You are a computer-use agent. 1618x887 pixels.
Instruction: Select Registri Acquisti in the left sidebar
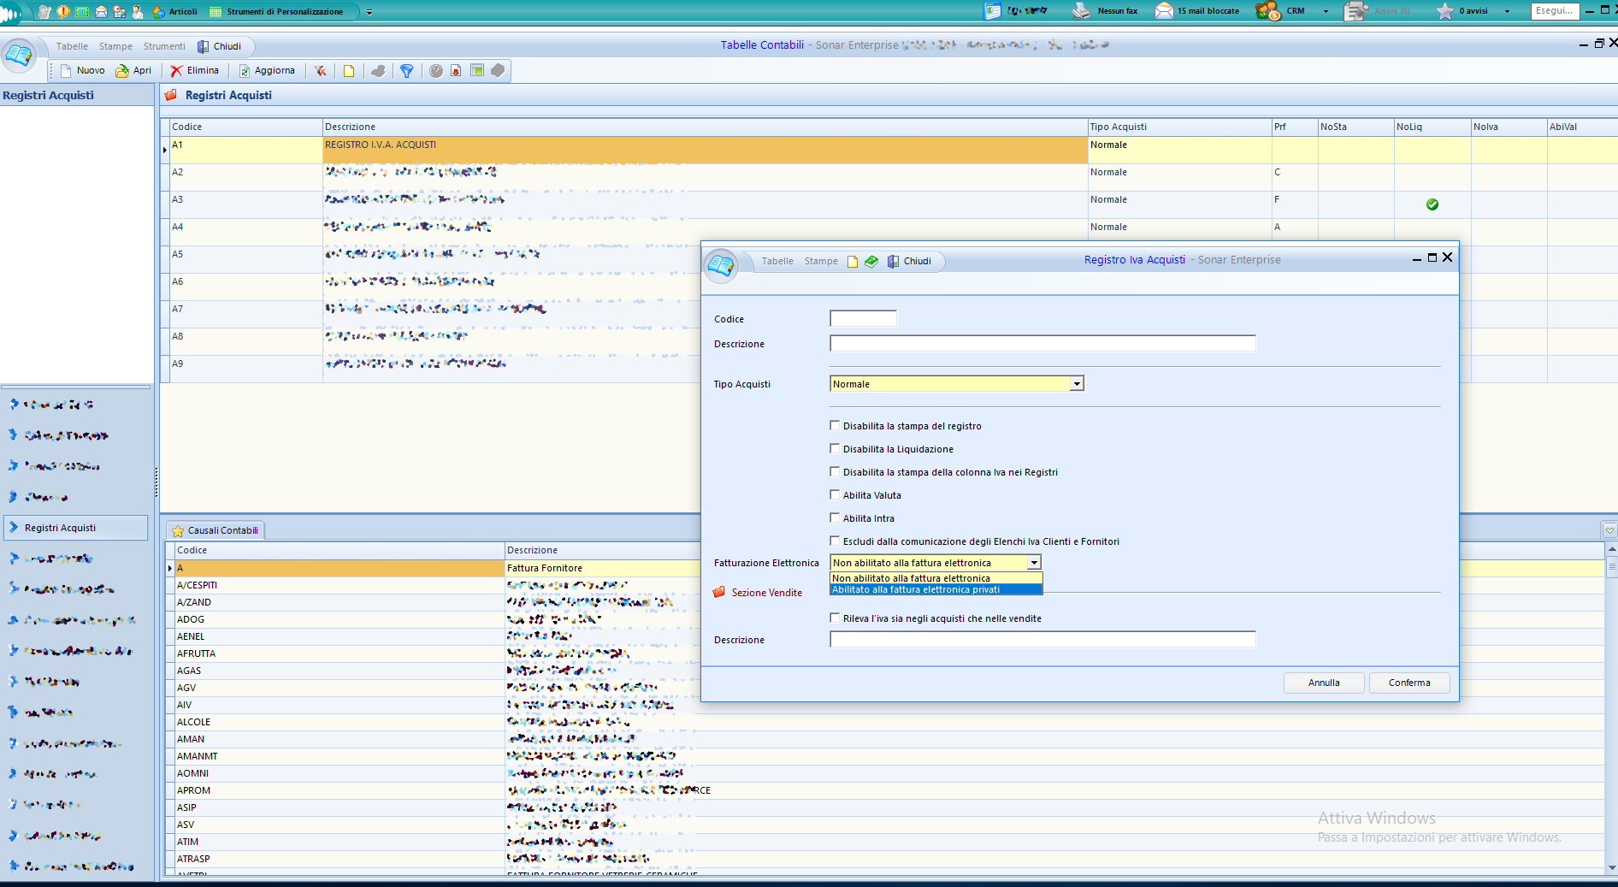[x=60, y=528]
